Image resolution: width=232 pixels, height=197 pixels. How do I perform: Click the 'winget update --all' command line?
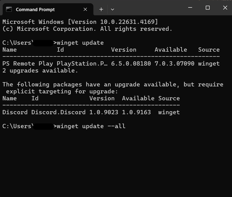click(x=90, y=126)
